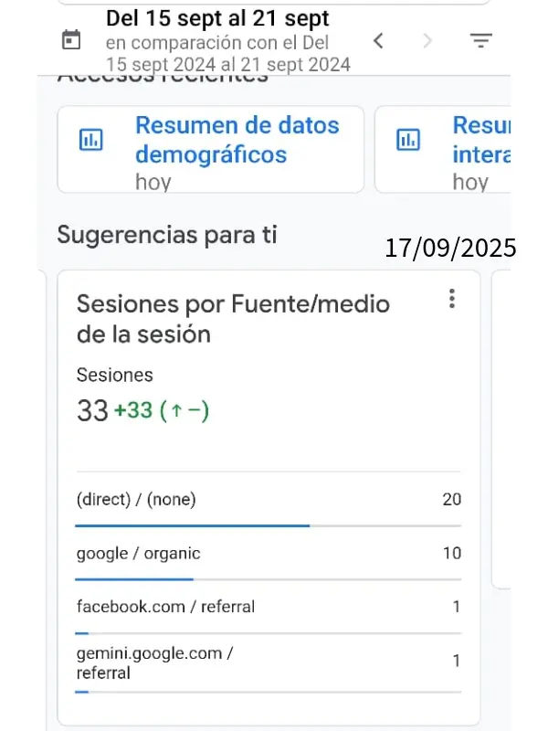Tap the blue bar under google / organic

(x=133, y=578)
